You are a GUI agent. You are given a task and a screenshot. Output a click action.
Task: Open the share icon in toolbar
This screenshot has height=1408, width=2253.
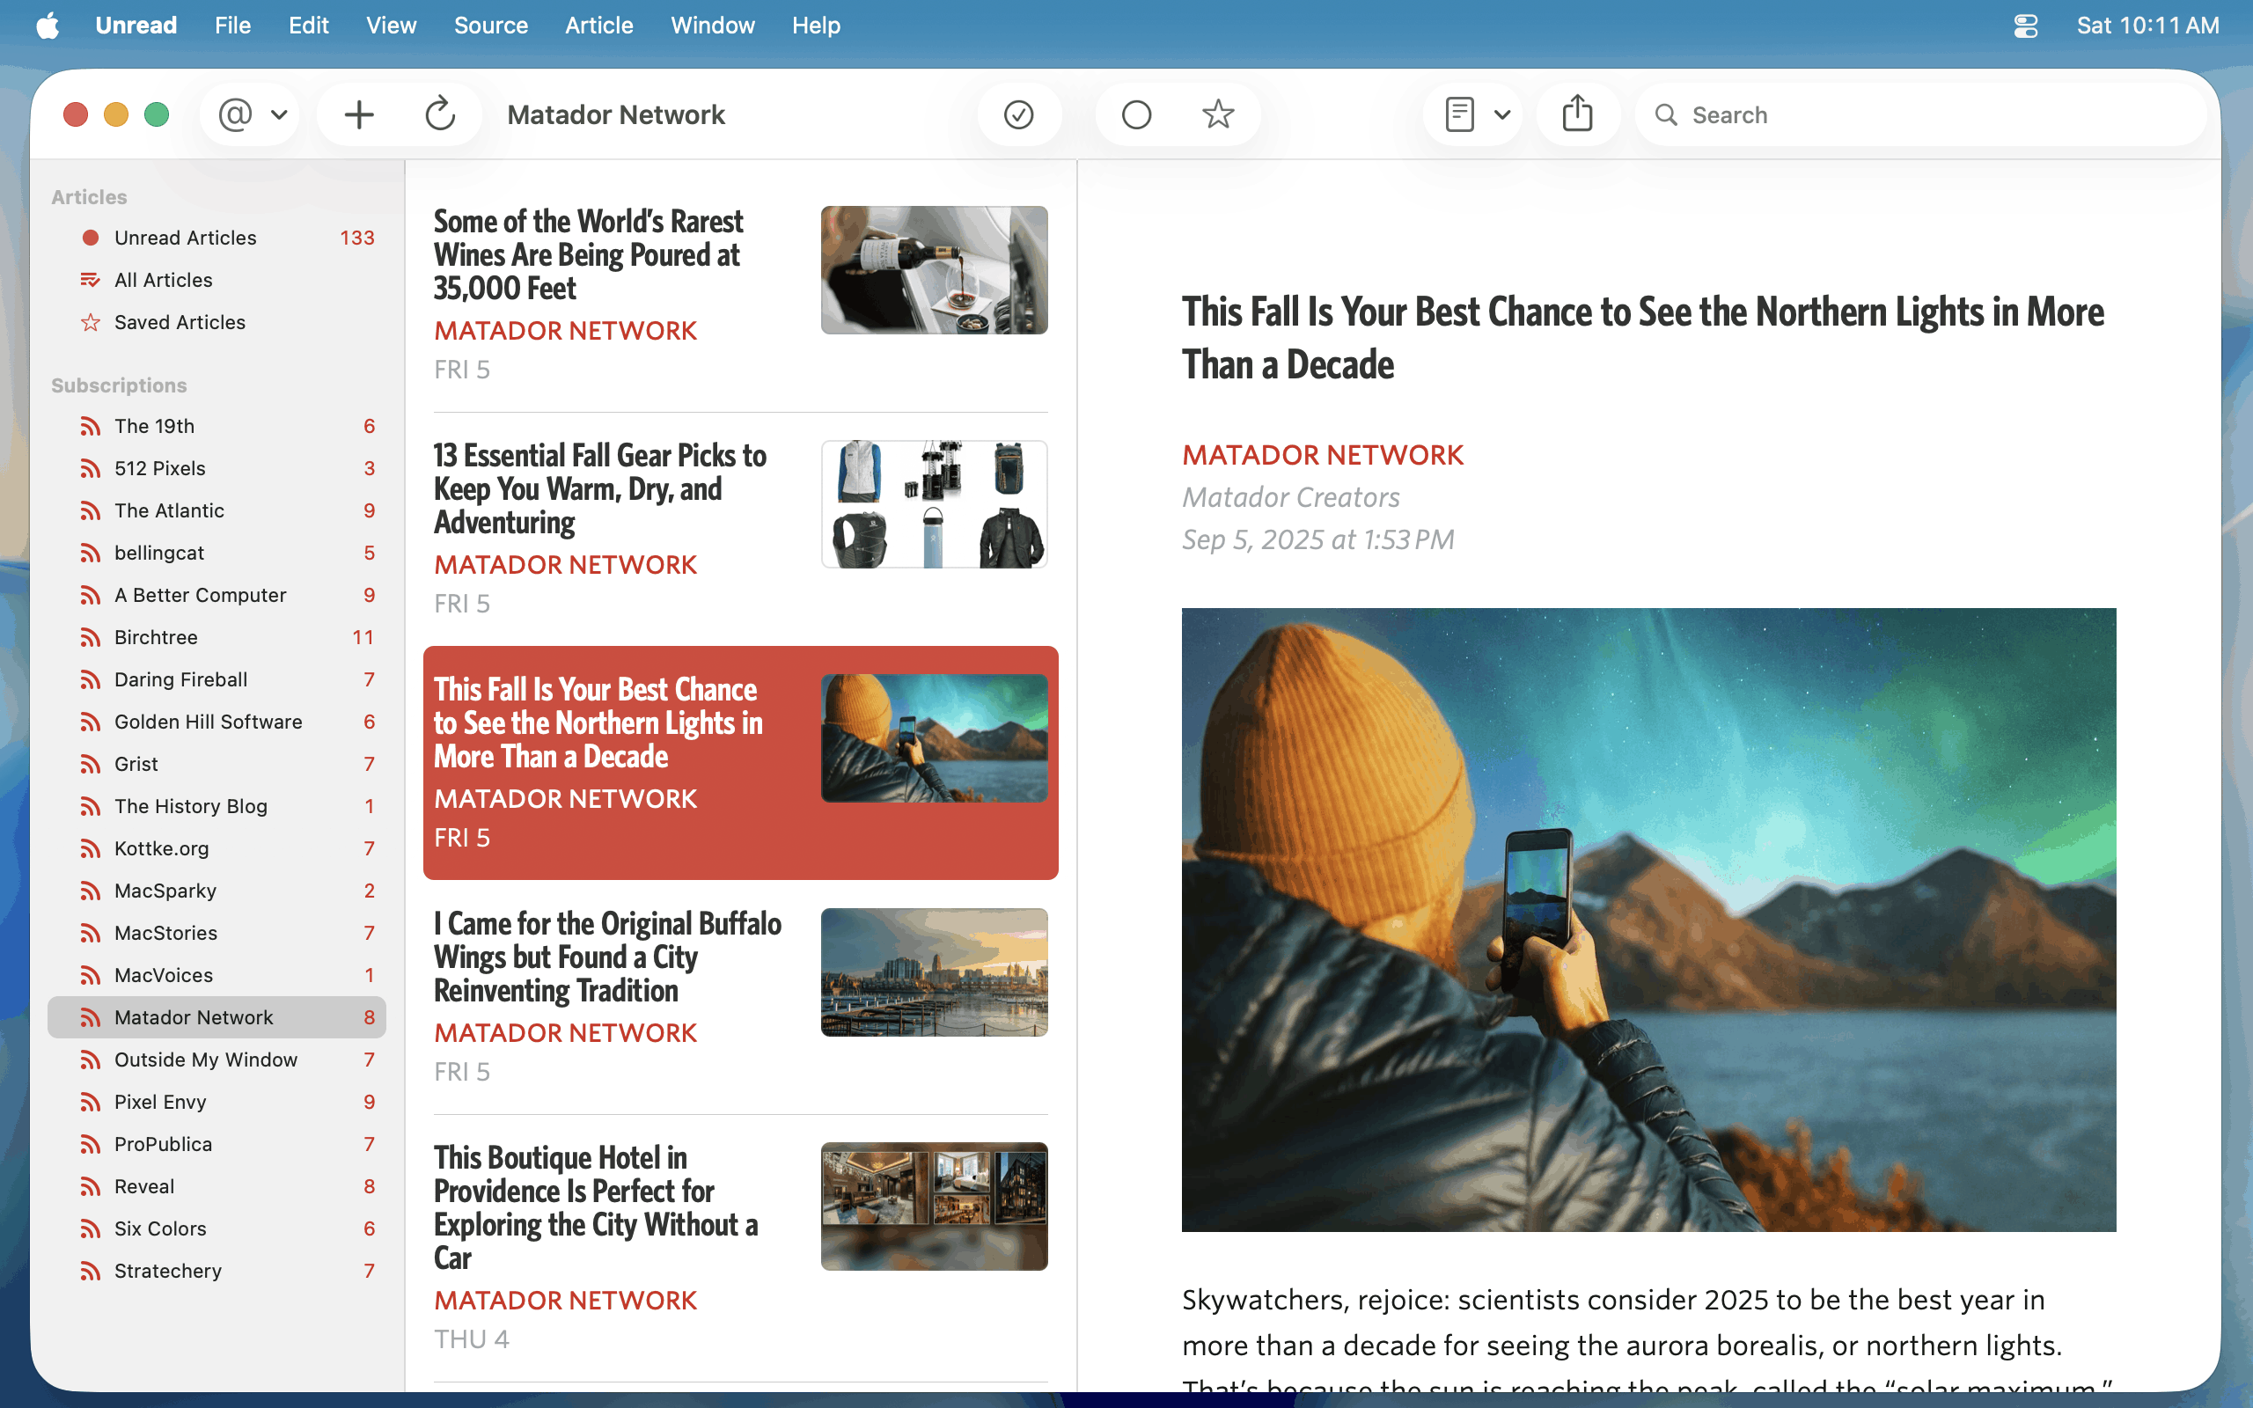[1577, 114]
